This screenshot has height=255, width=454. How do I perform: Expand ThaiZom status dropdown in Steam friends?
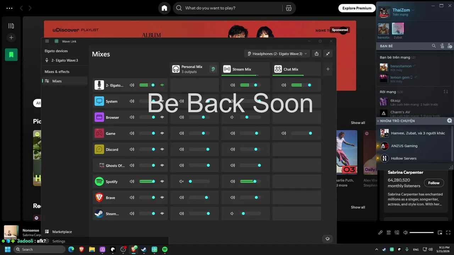click(x=413, y=10)
